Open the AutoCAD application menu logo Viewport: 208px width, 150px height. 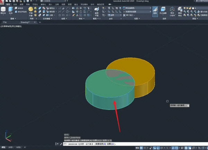tap(2, 1)
